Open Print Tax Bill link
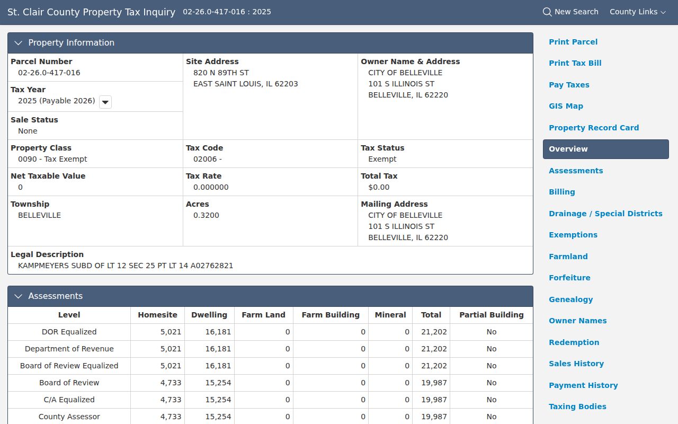Screen dimensions: 678x424 [575, 63]
